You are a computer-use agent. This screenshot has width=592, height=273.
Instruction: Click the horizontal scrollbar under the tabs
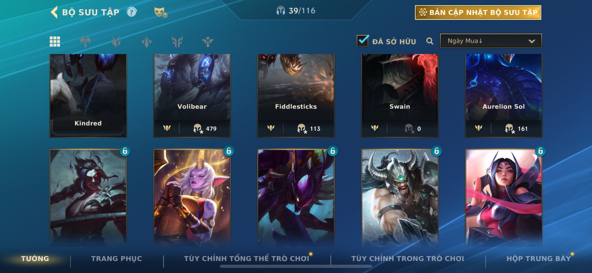click(x=296, y=266)
